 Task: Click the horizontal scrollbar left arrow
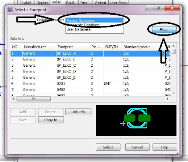[x=13, y=99]
